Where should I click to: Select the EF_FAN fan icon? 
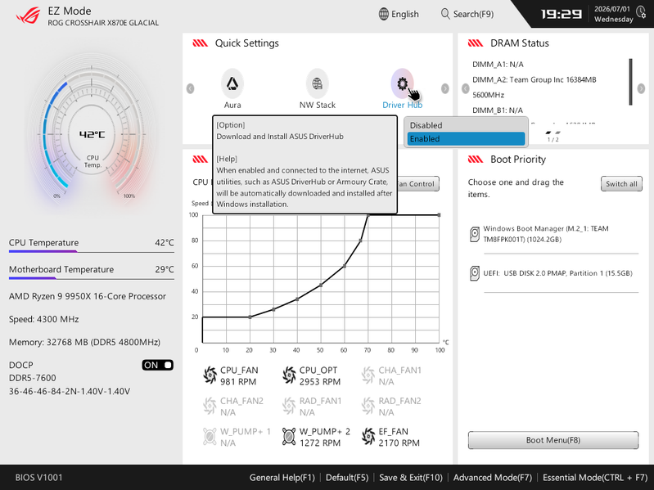click(x=368, y=436)
